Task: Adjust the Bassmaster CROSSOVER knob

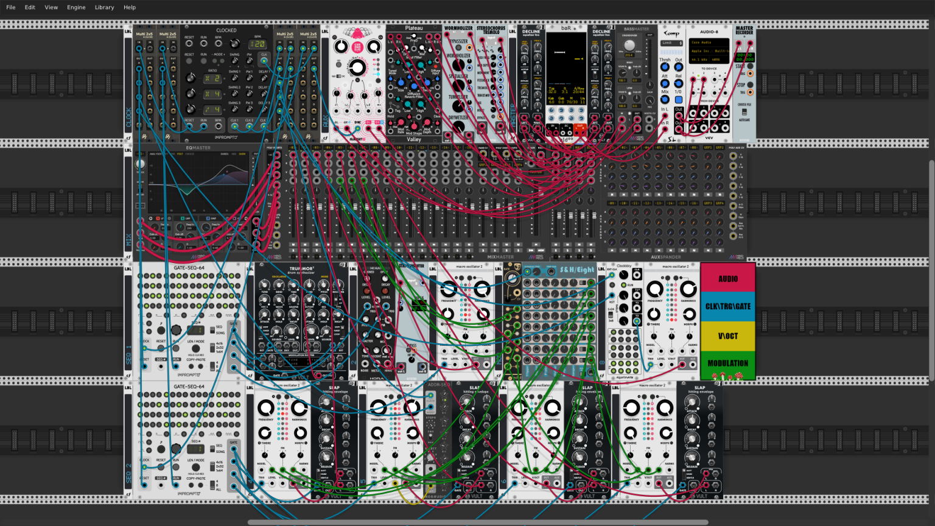Action: point(629,45)
